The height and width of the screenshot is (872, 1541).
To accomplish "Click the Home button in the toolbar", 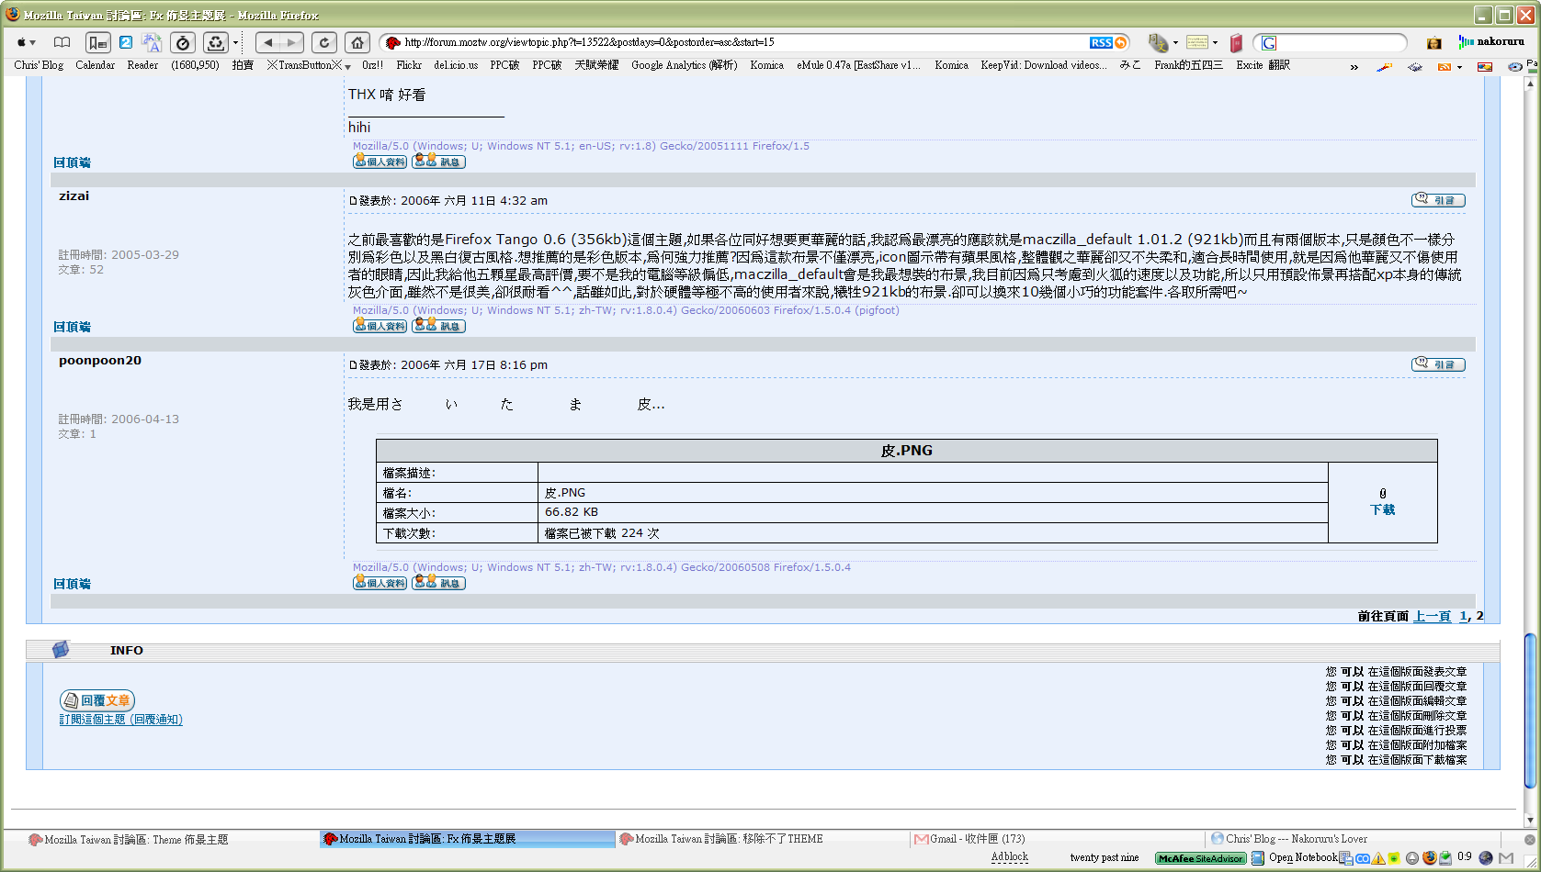I will 357,42.
